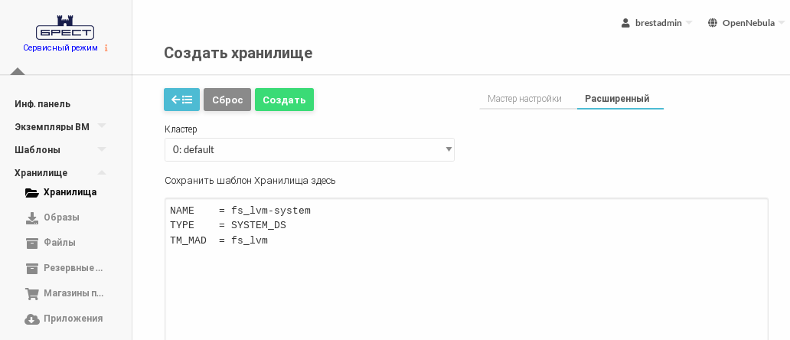Switch to the Мастер настройки tab
Screen dimensions: 790x340
pyautogui.click(x=524, y=99)
